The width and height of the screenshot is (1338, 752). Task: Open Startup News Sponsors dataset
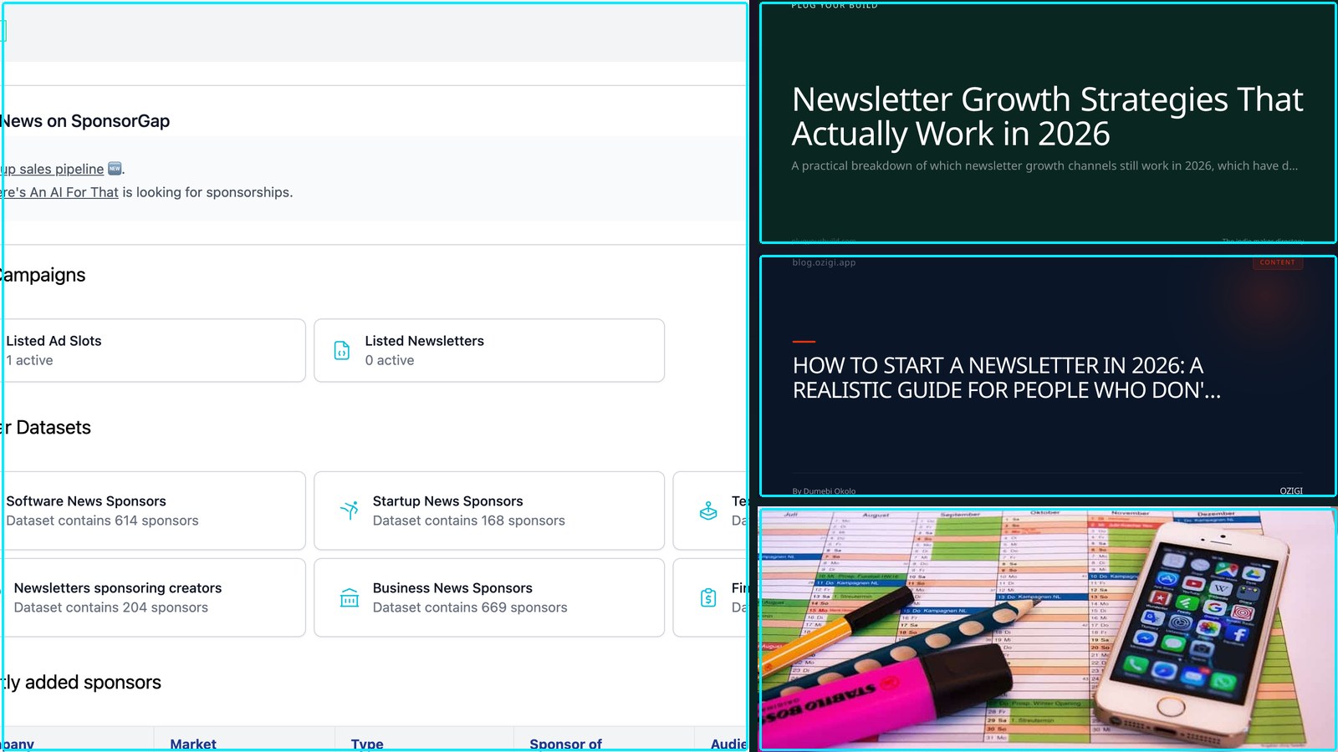489,511
